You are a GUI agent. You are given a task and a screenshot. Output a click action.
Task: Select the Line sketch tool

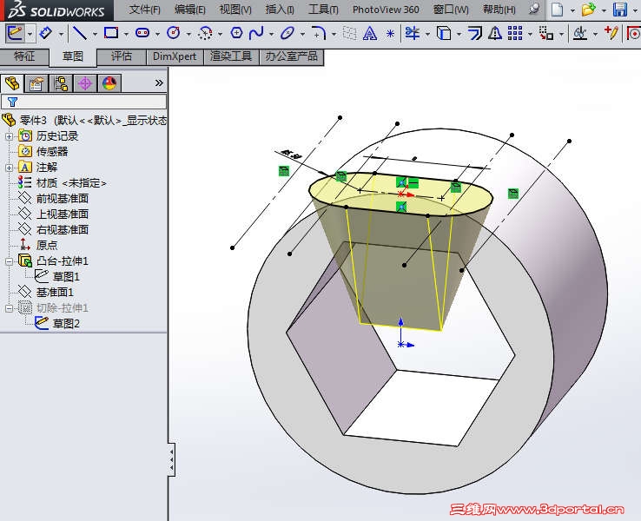(79, 33)
